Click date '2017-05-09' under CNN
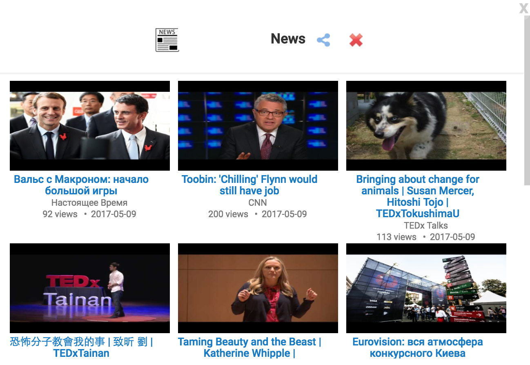530x365 pixels. click(x=284, y=214)
